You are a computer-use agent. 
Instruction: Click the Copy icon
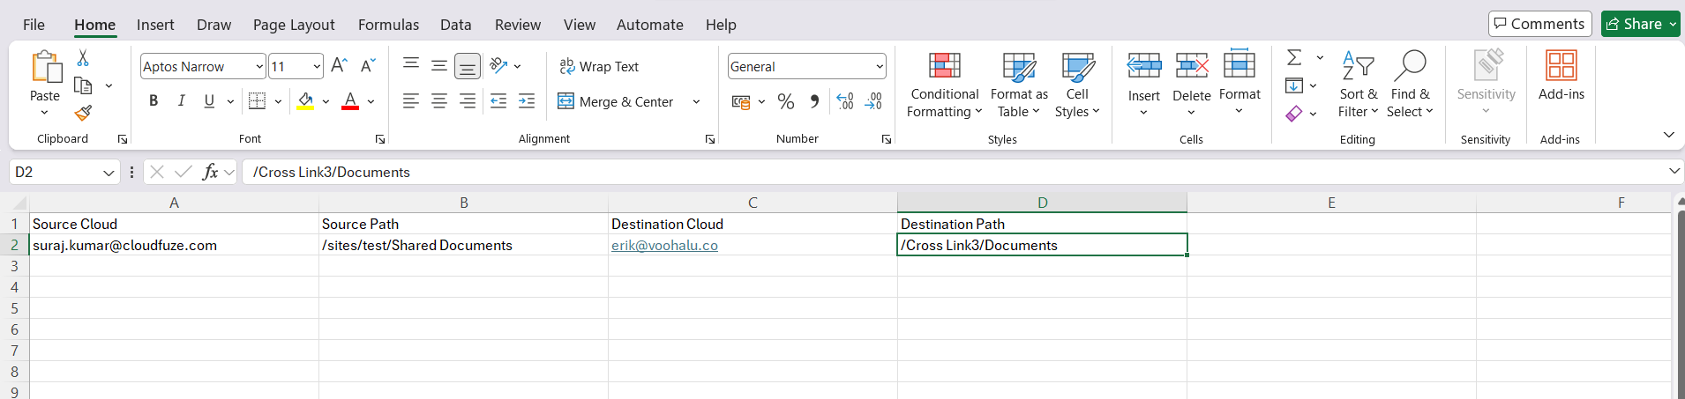(84, 85)
